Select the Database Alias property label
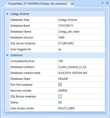The width and height of the screenshot is (110, 118). pyautogui.click(x=20, y=20)
